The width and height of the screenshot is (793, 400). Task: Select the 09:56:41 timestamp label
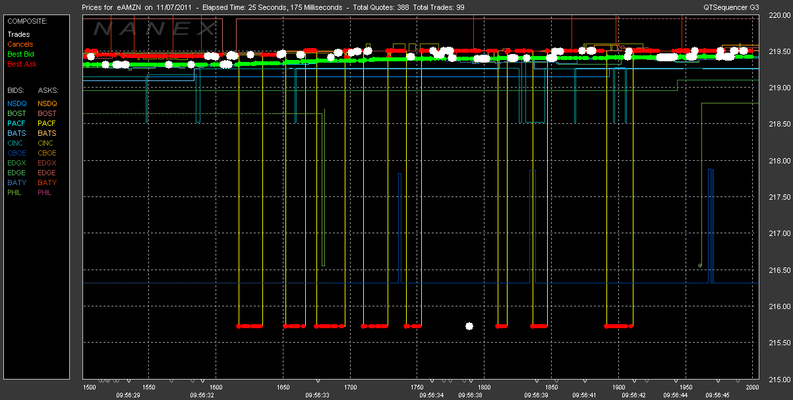[585, 395]
